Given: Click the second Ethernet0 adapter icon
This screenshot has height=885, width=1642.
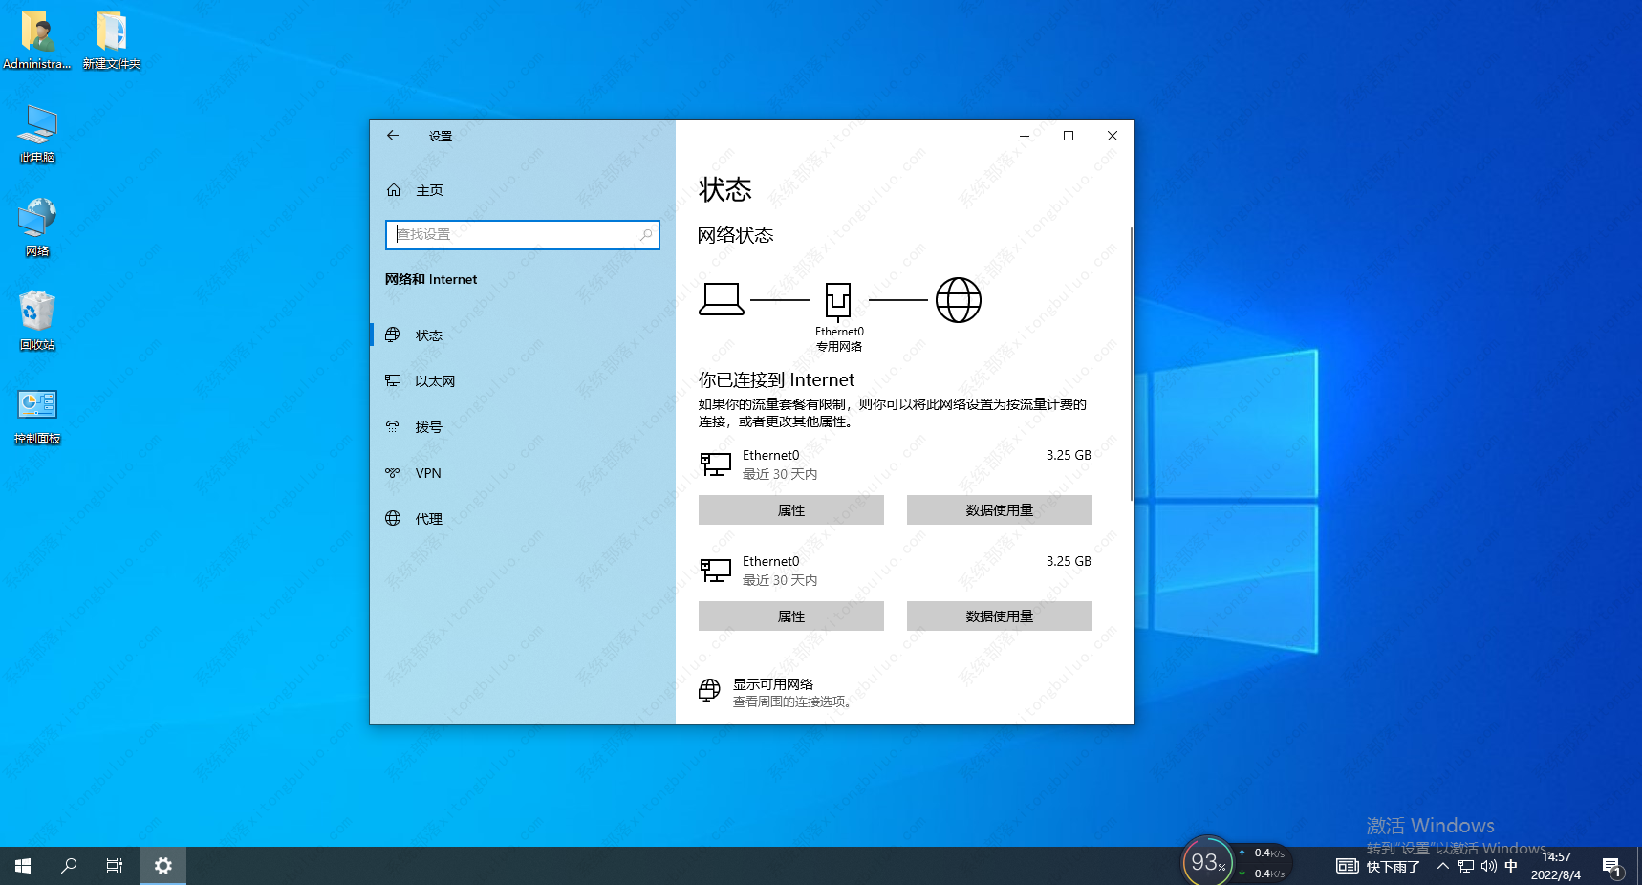Looking at the screenshot, I should click(x=716, y=571).
